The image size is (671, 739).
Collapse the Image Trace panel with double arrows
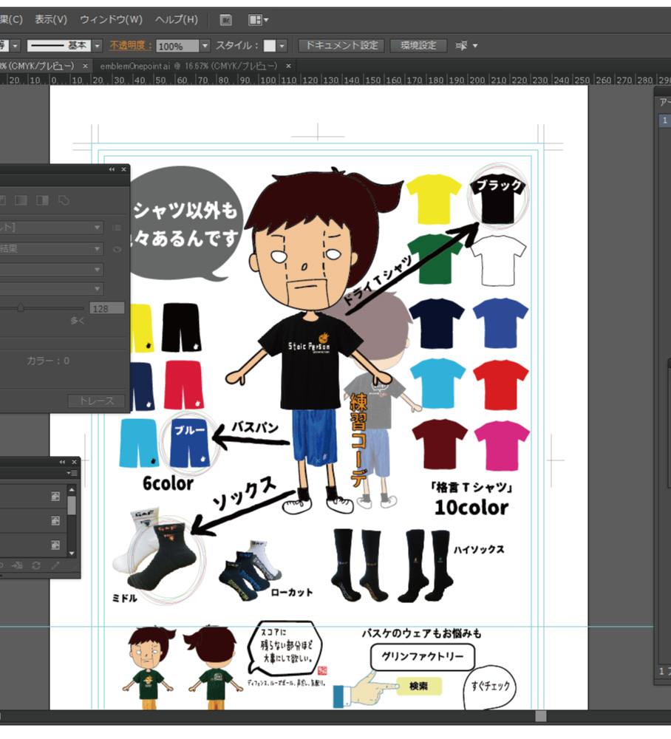112,169
